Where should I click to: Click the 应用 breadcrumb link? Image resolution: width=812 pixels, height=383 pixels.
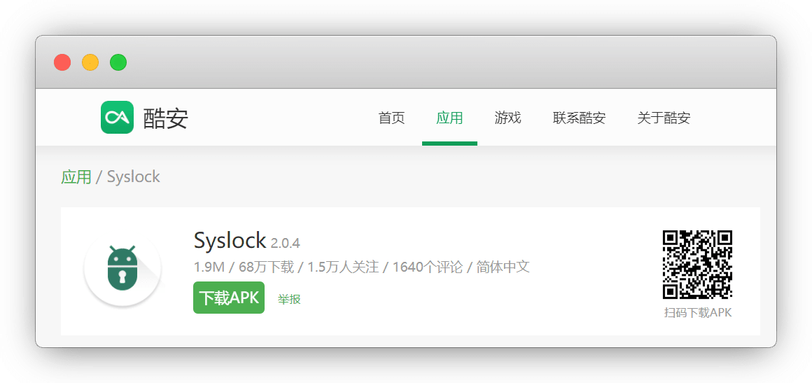coord(76,176)
